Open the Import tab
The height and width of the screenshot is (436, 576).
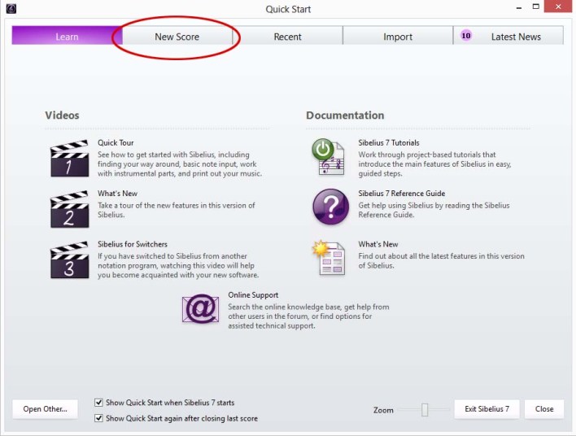(x=398, y=35)
